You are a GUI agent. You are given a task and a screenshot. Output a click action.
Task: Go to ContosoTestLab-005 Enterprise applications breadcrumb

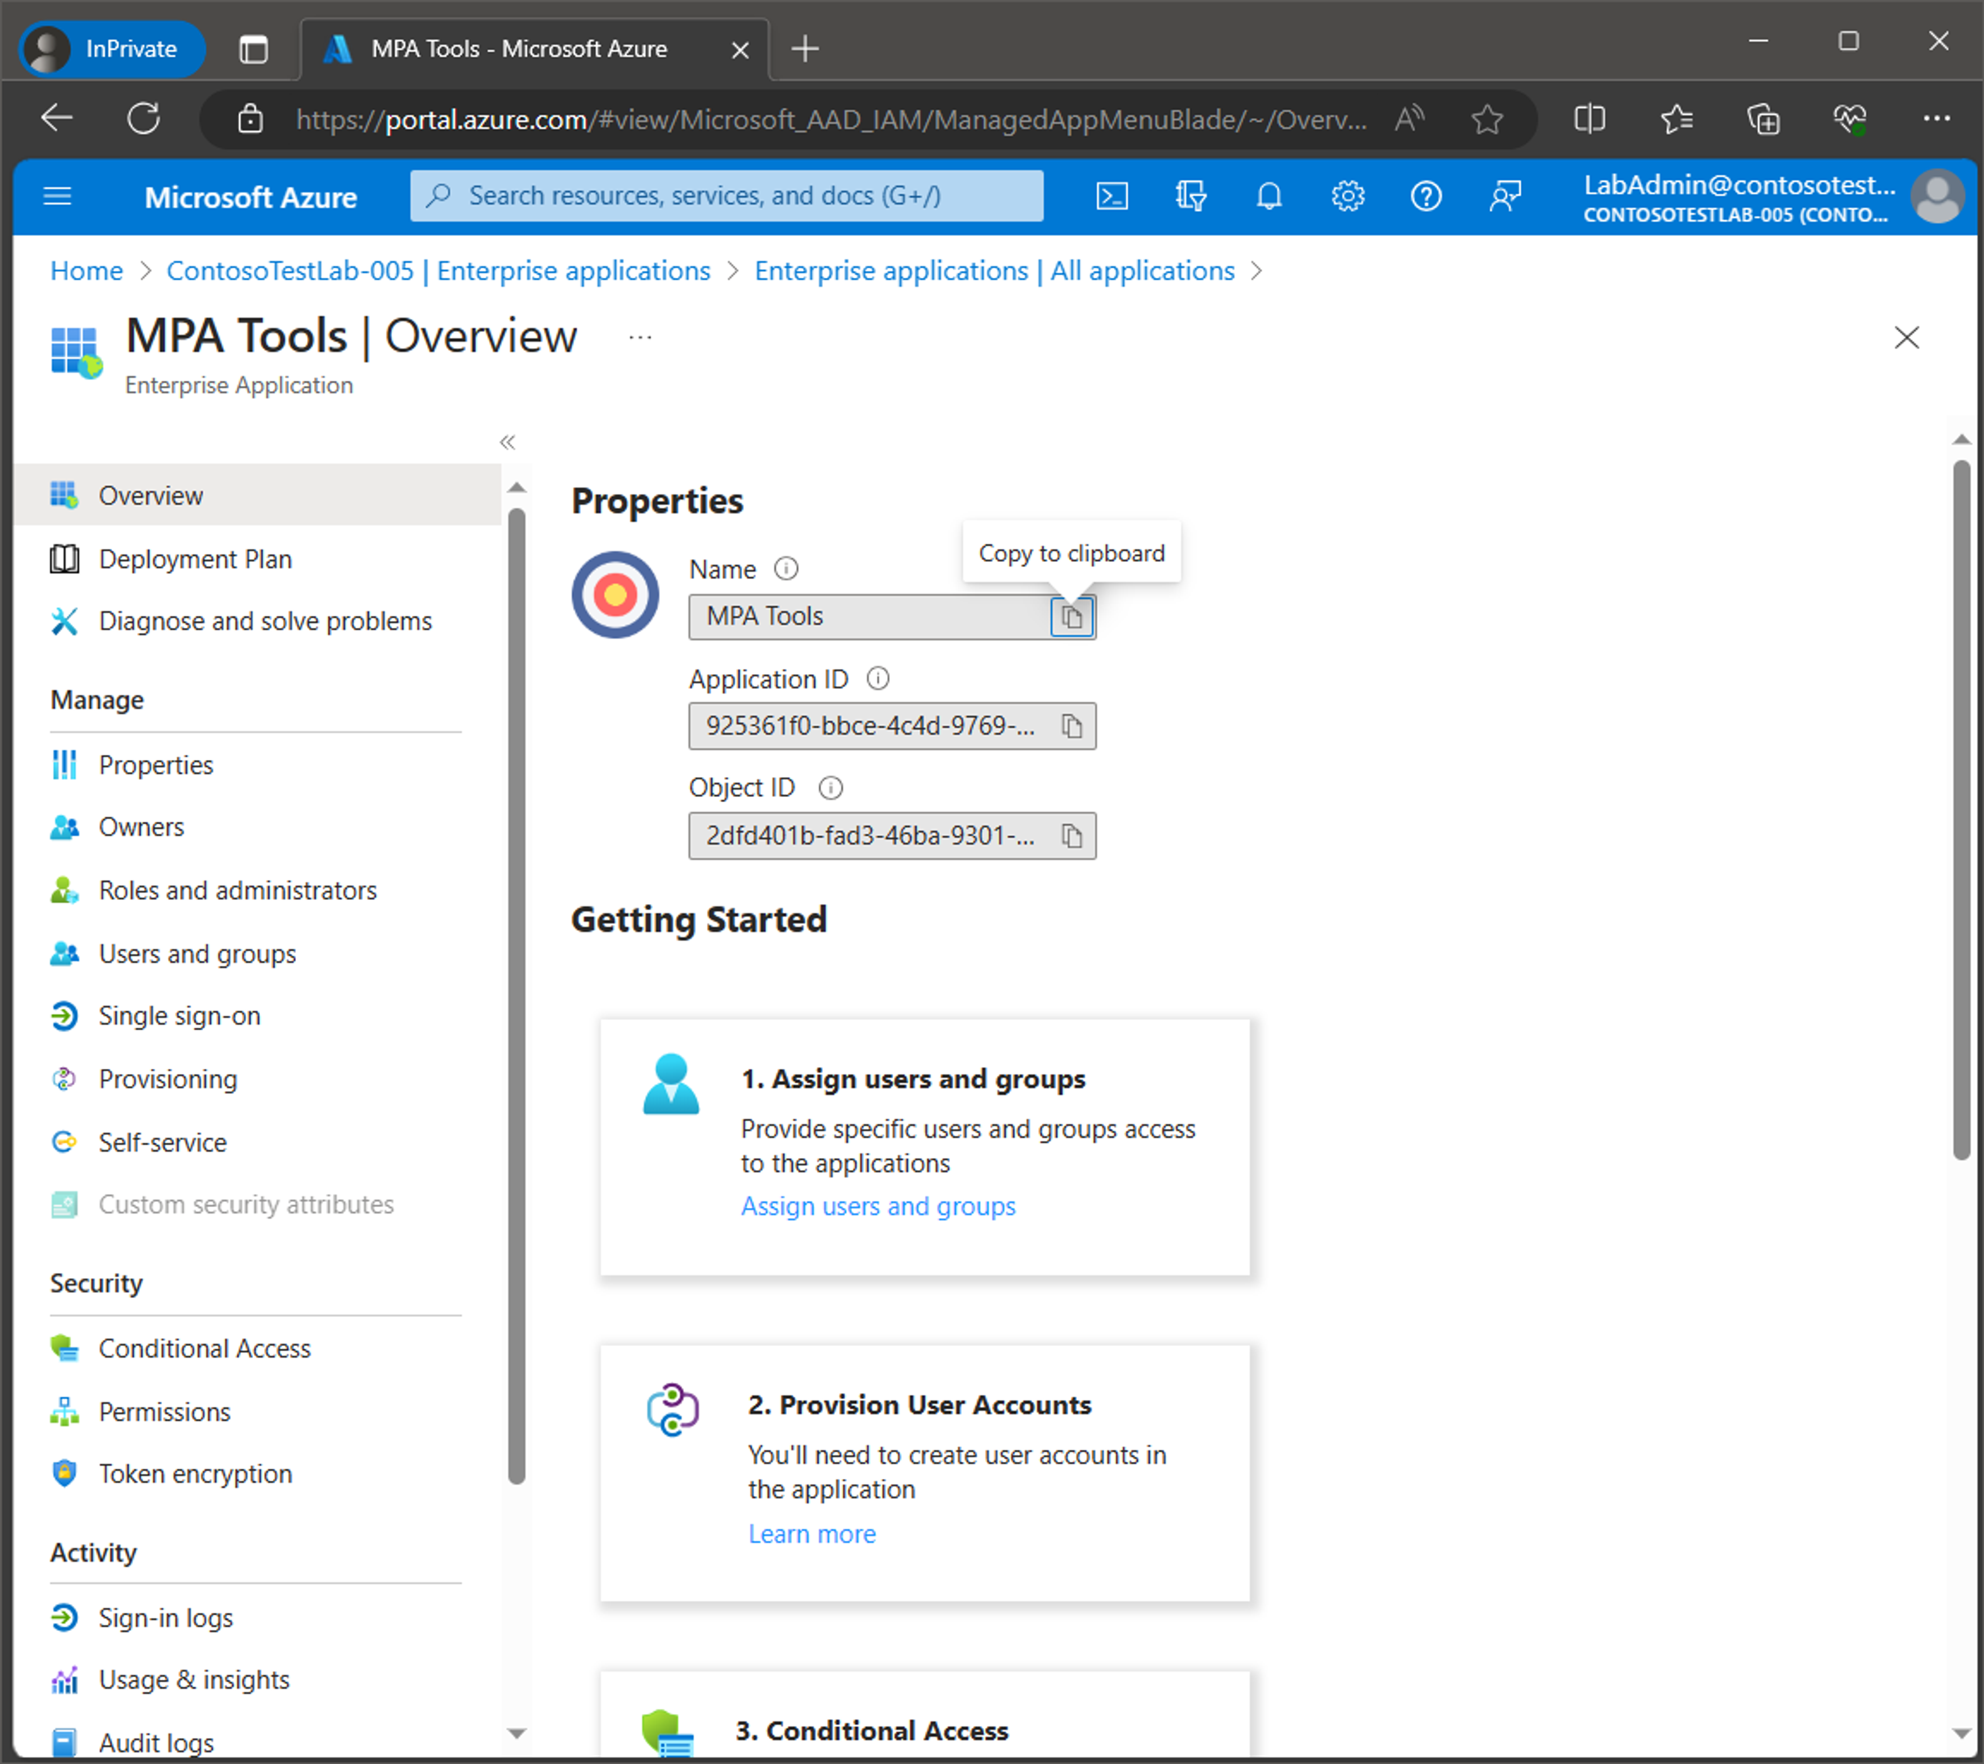click(x=439, y=271)
